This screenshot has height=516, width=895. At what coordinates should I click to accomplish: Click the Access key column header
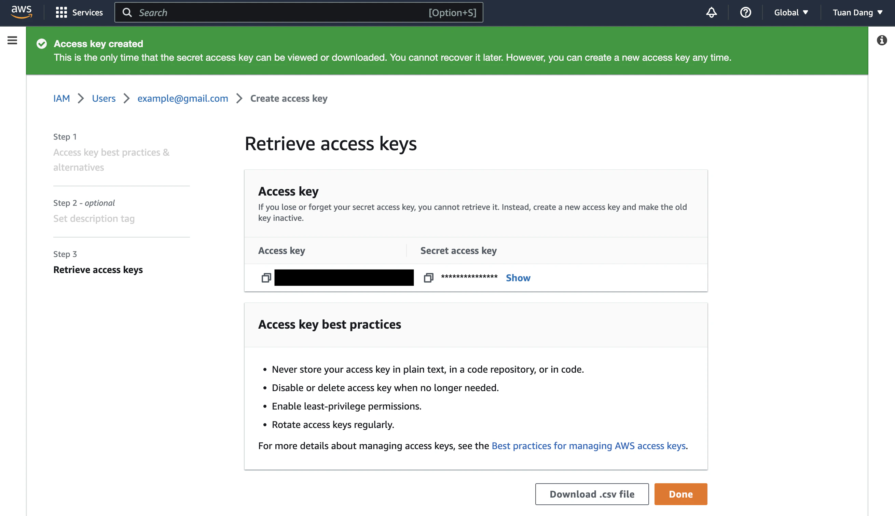[282, 250]
